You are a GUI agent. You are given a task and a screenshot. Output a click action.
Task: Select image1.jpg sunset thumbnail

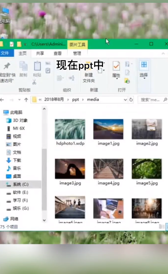point(108,129)
